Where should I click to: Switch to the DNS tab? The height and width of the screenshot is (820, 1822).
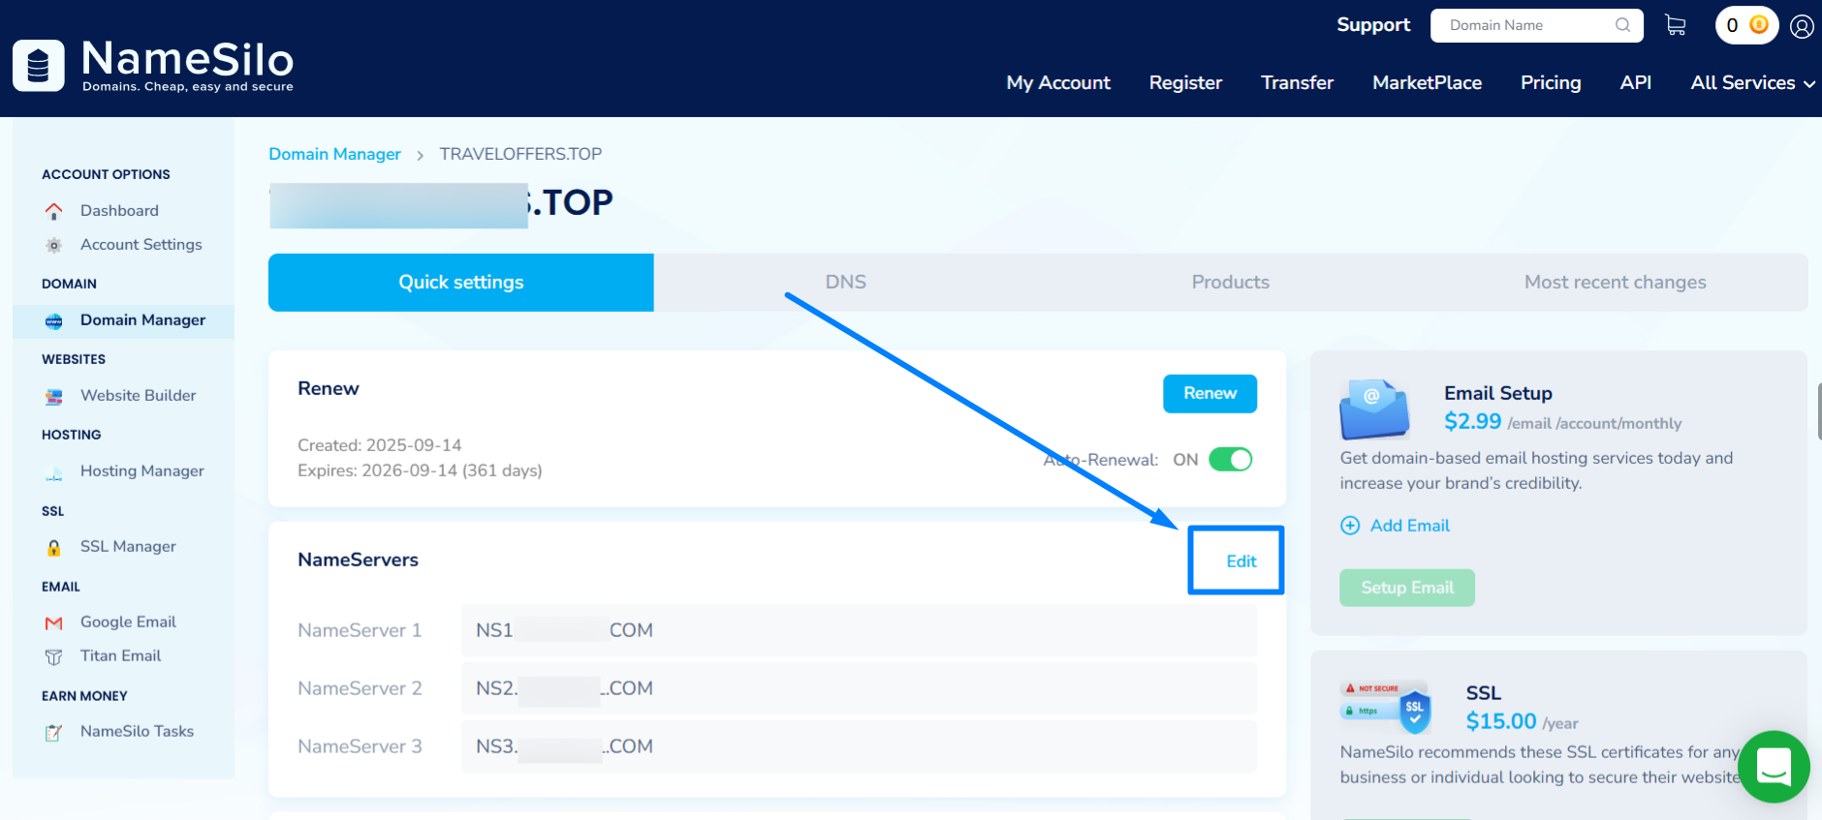pyautogui.click(x=845, y=283)
